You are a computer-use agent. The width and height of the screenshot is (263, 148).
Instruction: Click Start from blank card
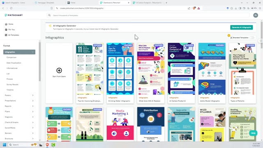pyautogui.click(x=59, y=73)
